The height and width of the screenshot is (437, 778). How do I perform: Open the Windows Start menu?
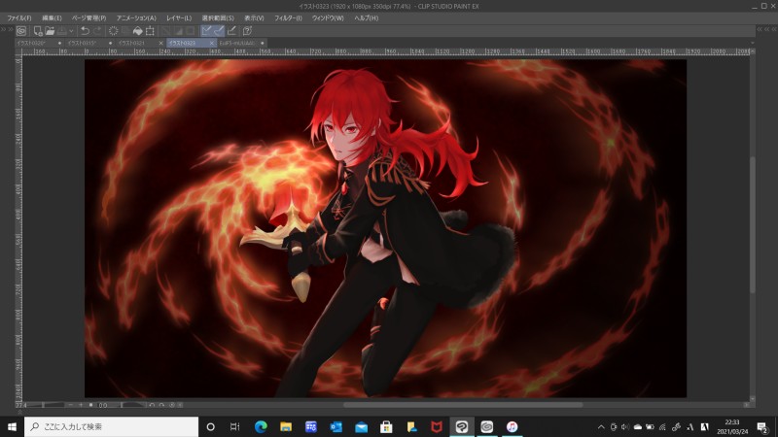click(x=12, y=426)
